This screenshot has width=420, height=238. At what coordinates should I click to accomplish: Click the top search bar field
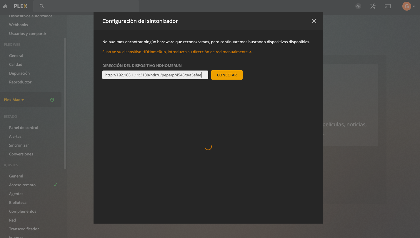pyautogui.click(x=86, y=6)
